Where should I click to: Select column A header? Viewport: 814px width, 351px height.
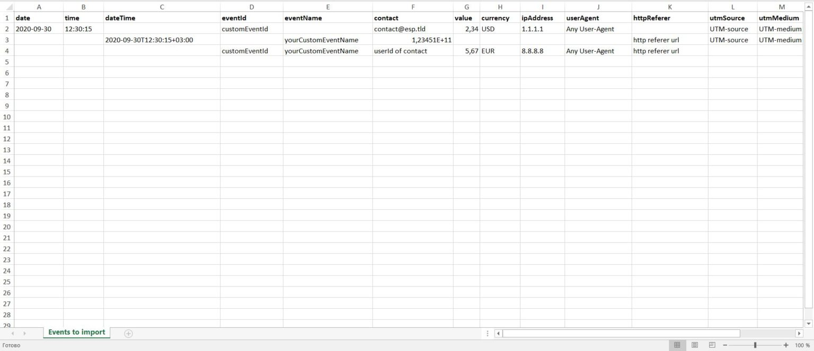39,7
